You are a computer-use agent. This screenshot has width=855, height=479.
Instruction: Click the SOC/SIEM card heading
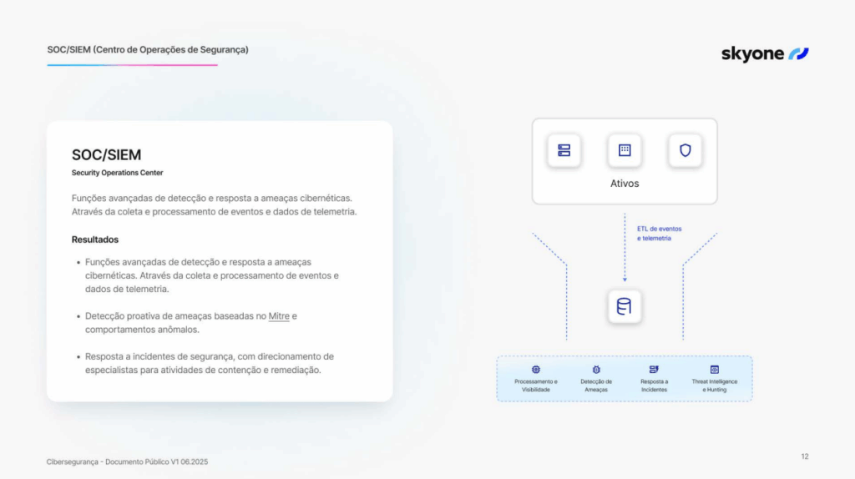pyautogui.click(x=106, y=155)
